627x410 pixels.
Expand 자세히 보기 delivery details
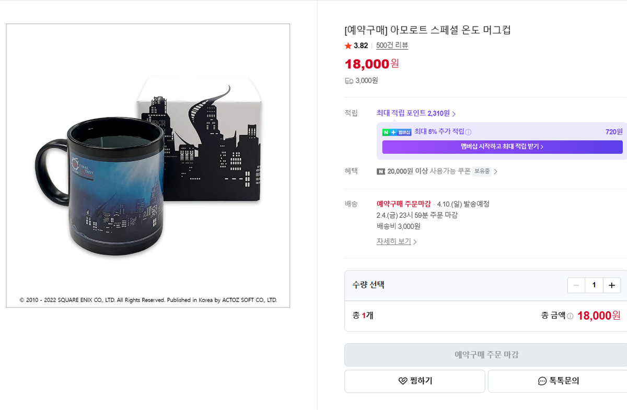(x=397, y=242)
